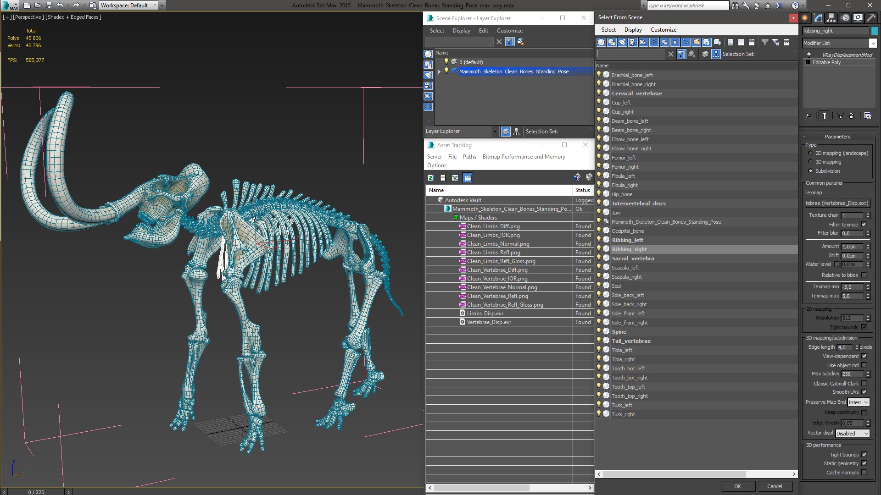This screenshot has width=881, height=495.
Task: Open the Modifier List dropdown
Action: pyautogui.click(x=872, y=43)
